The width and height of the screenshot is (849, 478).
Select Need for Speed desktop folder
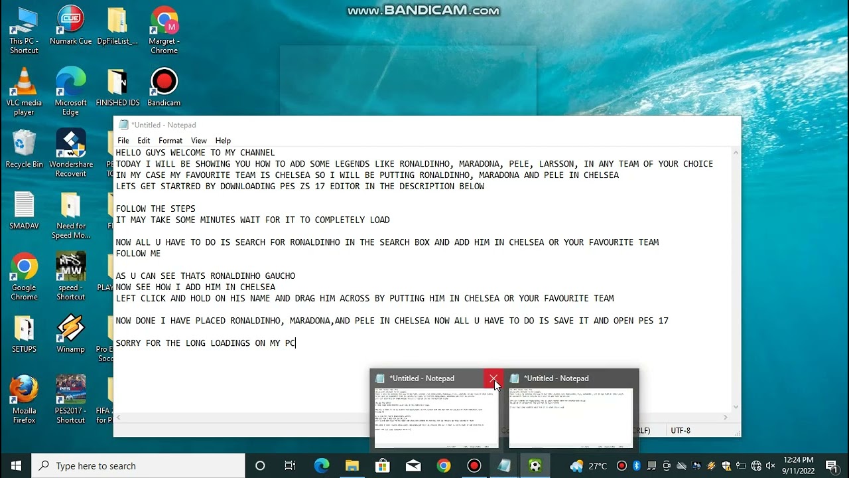71,215
